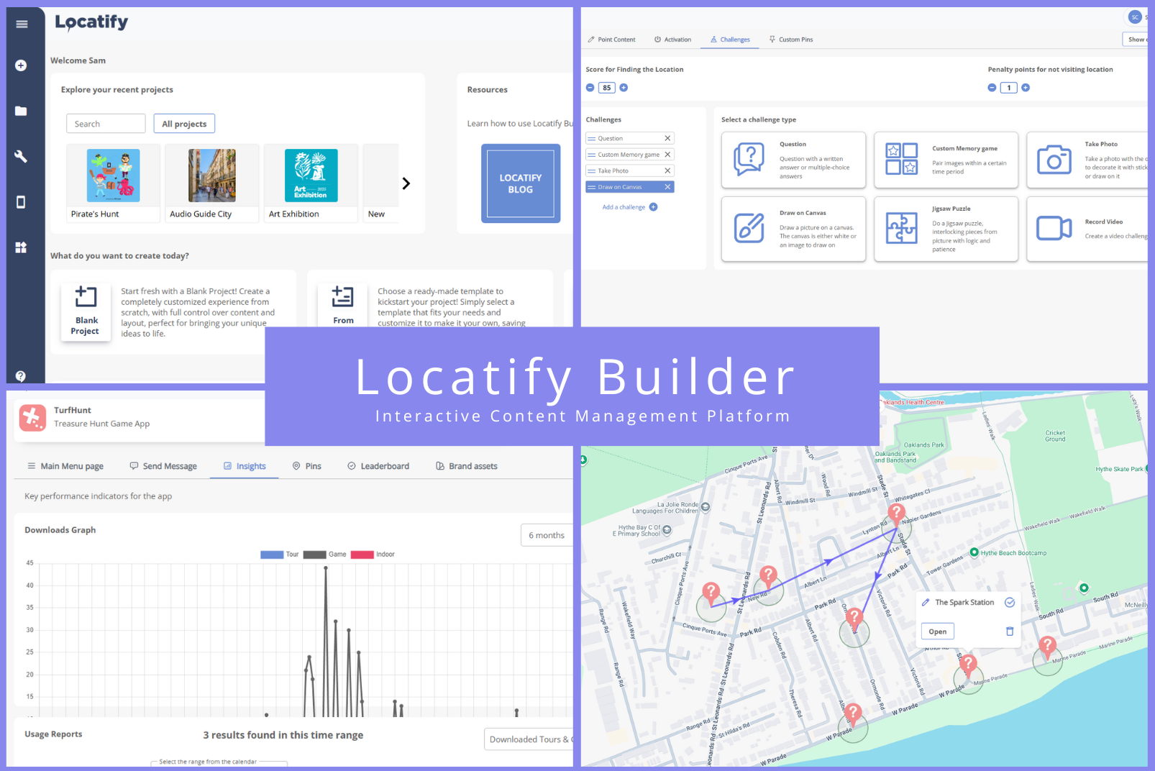Open the 6 months range dropdown
Screen dimensions: 1155x771
click(547, 535)
